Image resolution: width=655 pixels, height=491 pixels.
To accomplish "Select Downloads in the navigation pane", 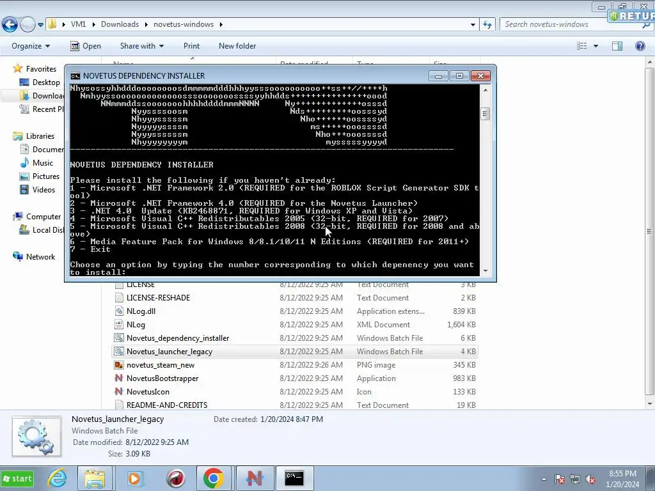I will click(x=42, y=96).
